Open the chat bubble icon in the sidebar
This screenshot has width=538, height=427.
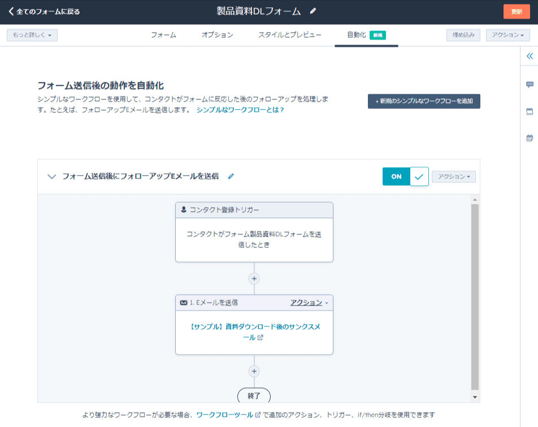pos(530,84)
